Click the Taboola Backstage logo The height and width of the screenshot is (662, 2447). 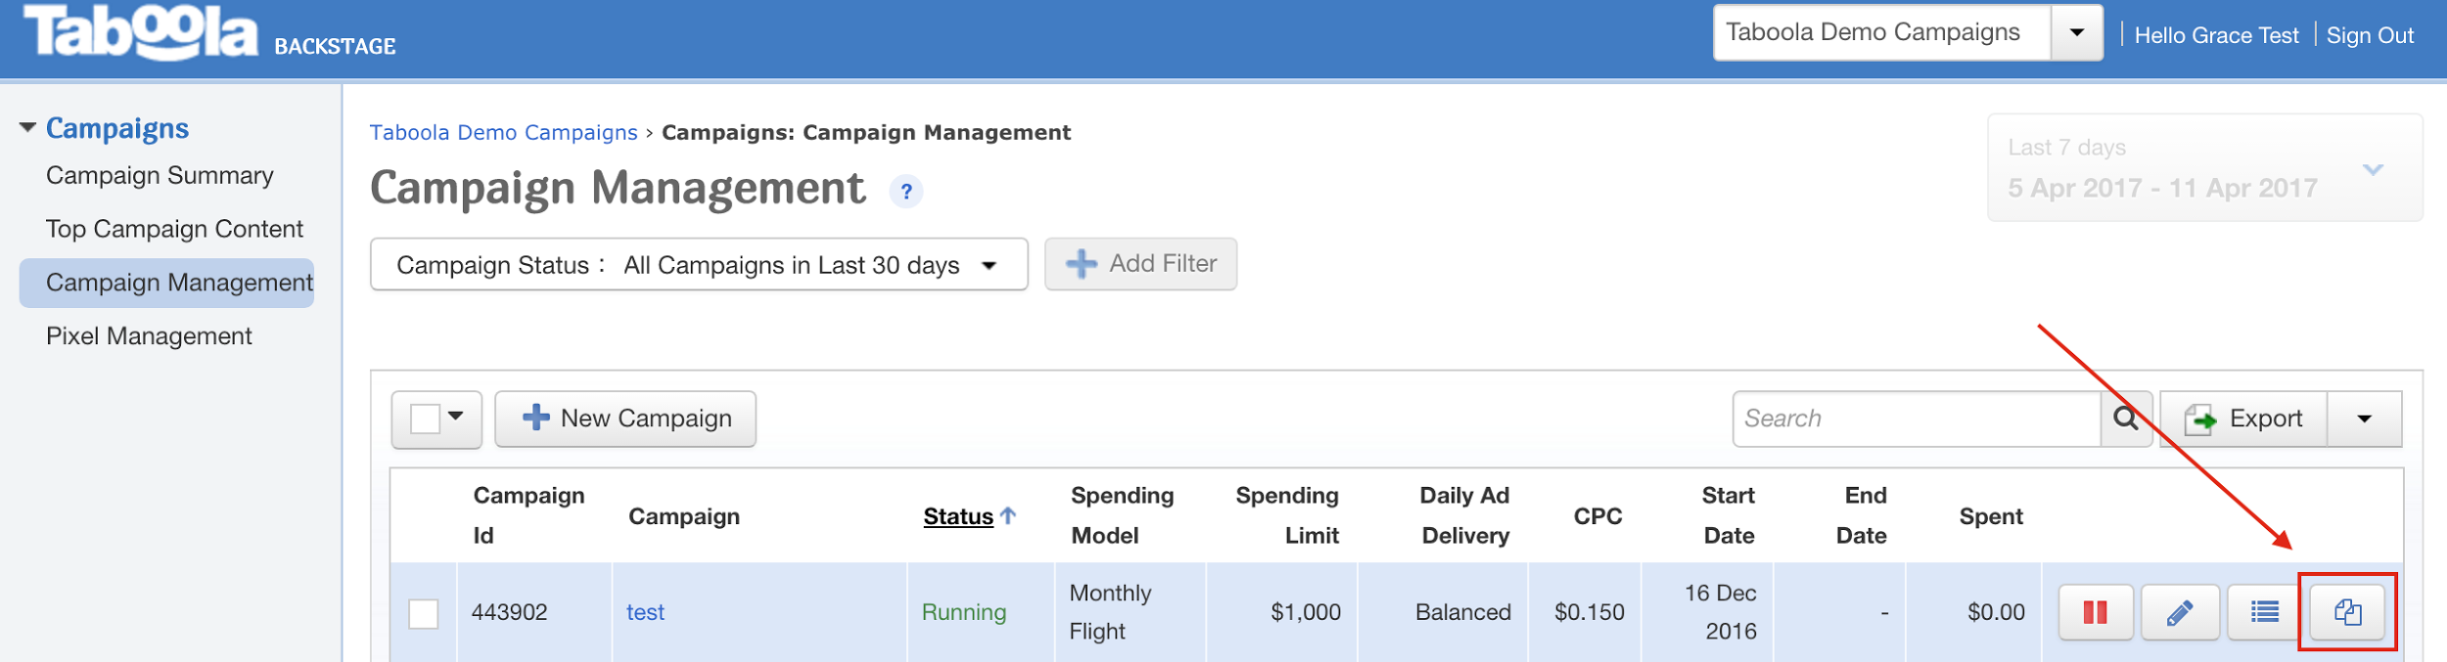(x=209, y=33)
